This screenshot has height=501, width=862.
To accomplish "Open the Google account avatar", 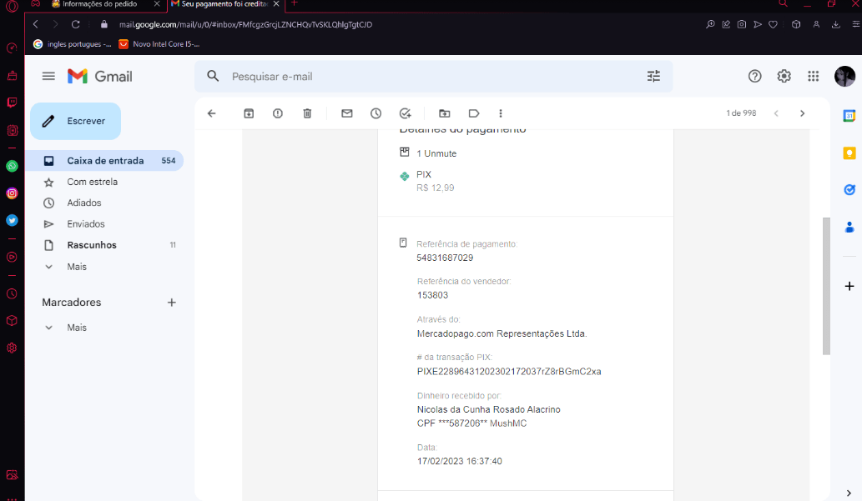I will coord(844,77).
